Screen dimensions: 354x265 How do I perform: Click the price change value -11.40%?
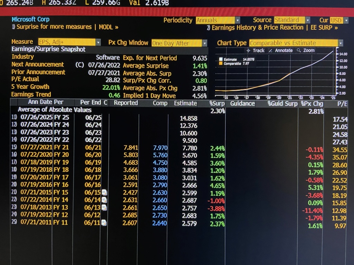coord(313,211)
